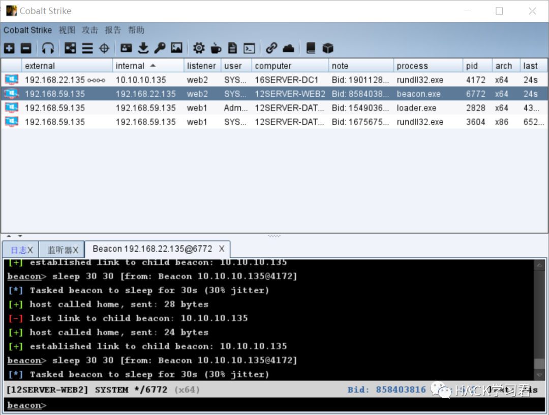Select the 12SERVER-WEB2 beacon.exe row
Screen dimensions: 549x415
pyautogui.click(x=274, y=94)
